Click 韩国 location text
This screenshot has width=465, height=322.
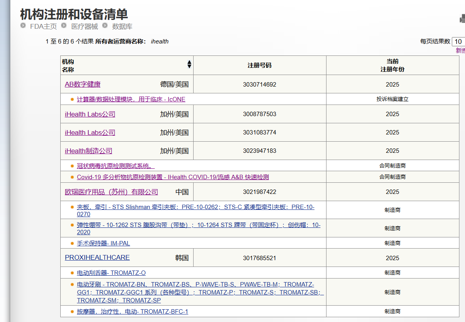tap(182, 258)
